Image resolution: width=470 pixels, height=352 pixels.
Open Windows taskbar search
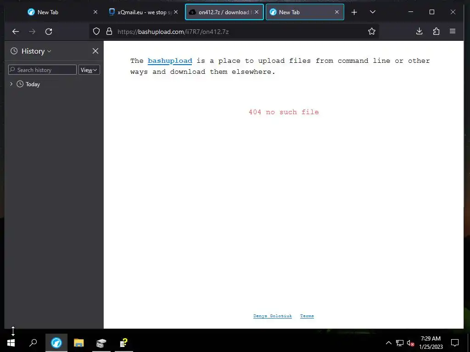[33, 343]
